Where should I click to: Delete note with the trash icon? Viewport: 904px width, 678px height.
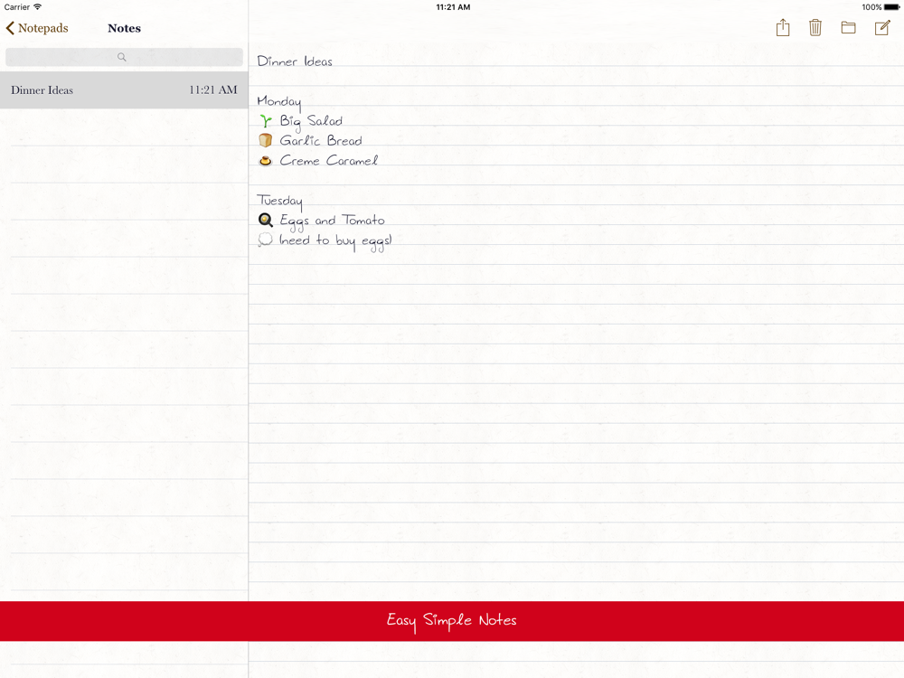pyautogui.click(x=815, y=27)
